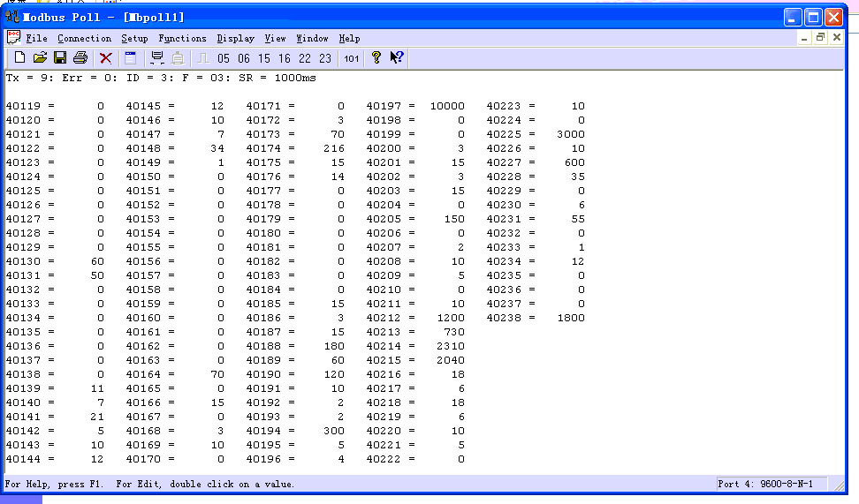Click the Connect icon in toolbar
Screen dimensions: 859x504
157,58
